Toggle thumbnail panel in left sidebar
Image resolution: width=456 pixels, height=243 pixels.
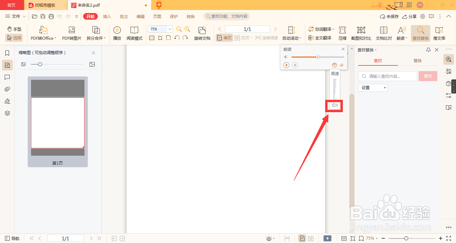tap(7, 65)
